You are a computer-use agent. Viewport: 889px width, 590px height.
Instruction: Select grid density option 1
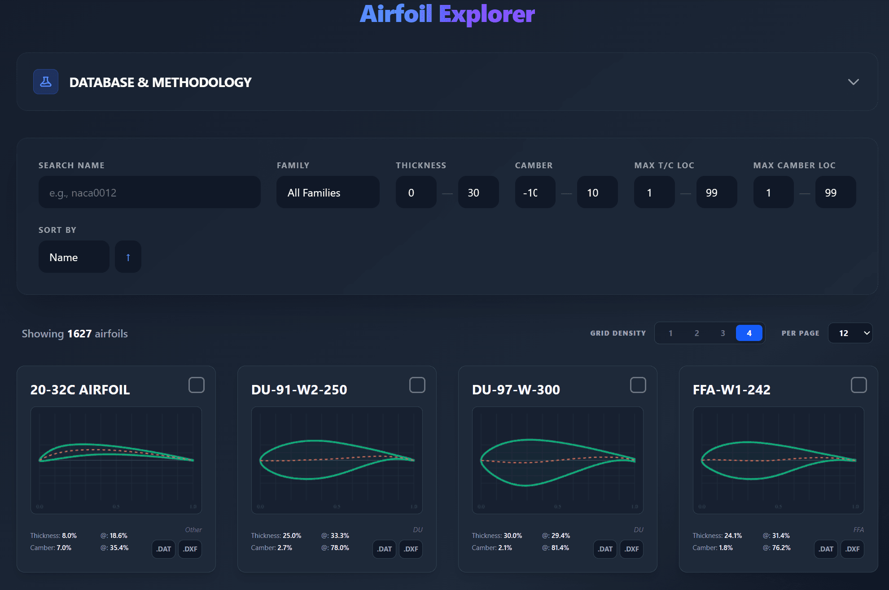click(670, 333)
